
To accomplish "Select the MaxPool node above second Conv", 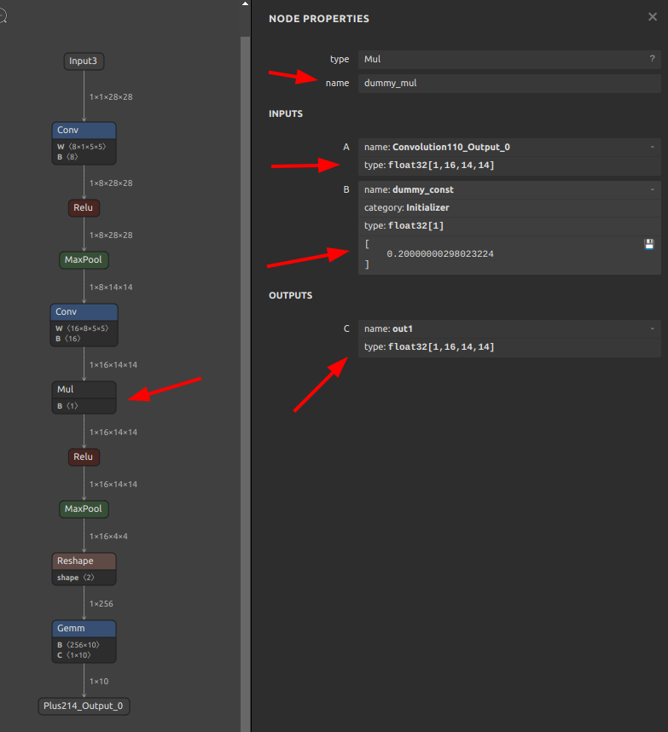I will pos(84,260).
